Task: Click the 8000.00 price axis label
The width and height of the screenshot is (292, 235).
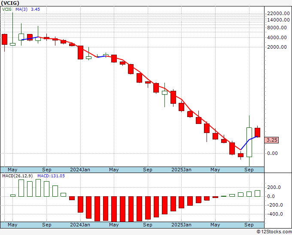Action: click(277, 28)
